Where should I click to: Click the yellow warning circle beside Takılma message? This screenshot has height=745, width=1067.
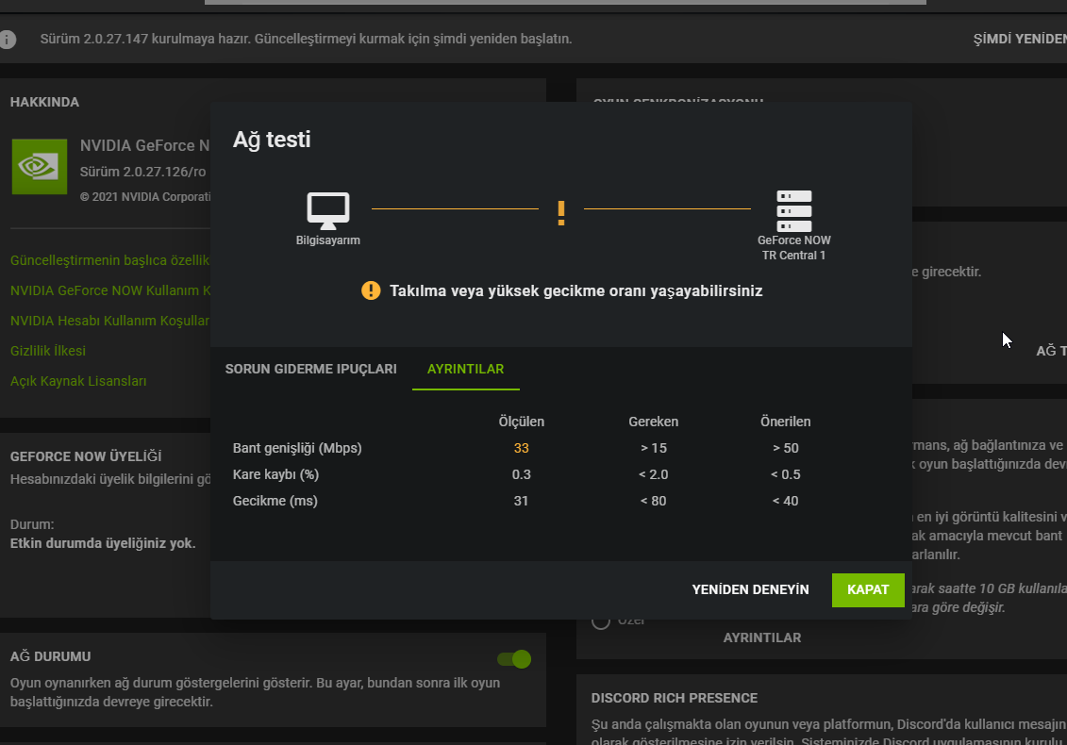(371, 290)
